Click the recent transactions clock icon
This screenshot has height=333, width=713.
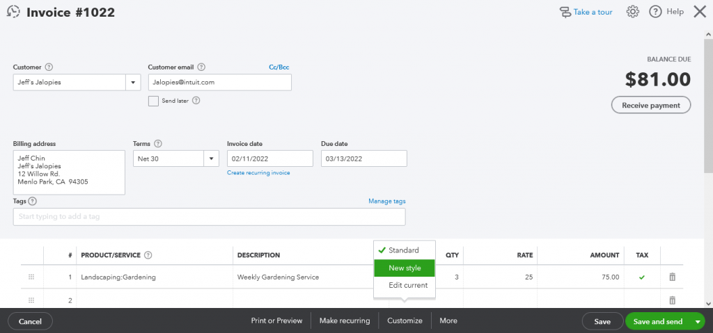(14, 12)
